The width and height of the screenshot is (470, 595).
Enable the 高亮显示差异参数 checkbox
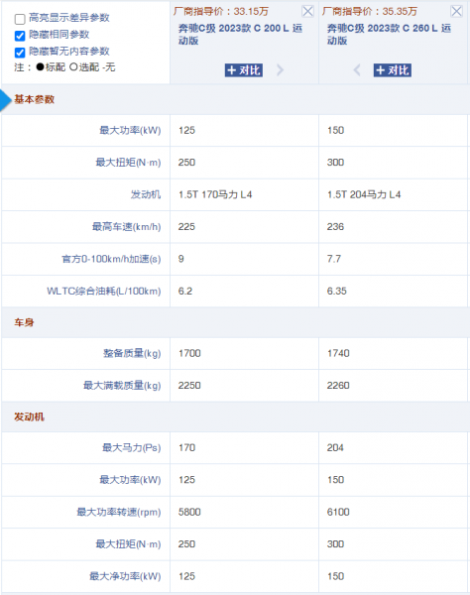click(x=20, y=19)
